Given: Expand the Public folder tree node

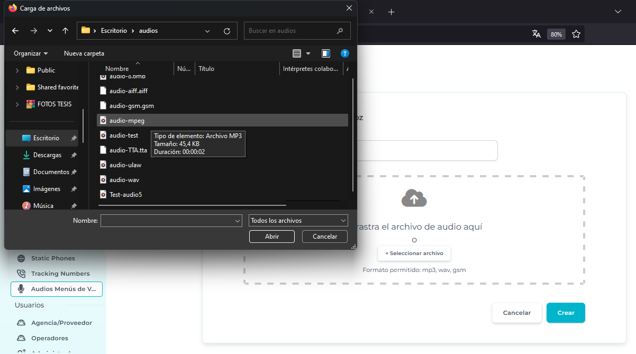Looking at the screenshot, I should click(17, 70).
